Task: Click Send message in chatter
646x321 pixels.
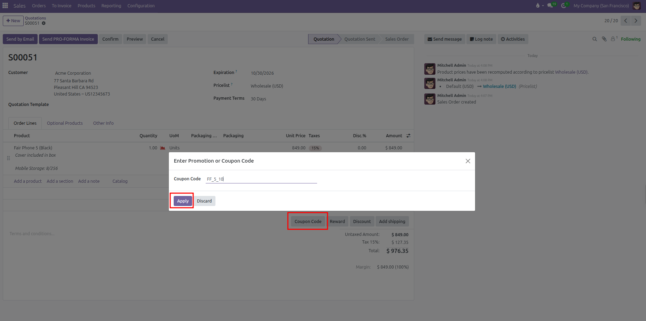Action: point(444,39)
